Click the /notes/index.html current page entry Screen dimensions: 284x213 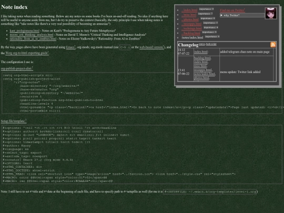coord(192,38)
